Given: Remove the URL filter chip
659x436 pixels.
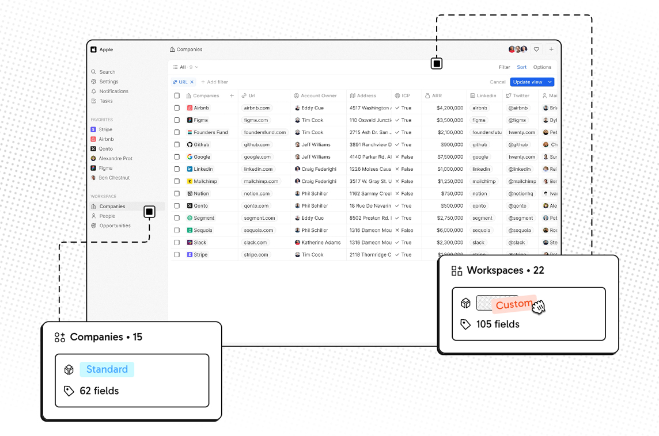Looking at the screenshot, I should point(192,82).
